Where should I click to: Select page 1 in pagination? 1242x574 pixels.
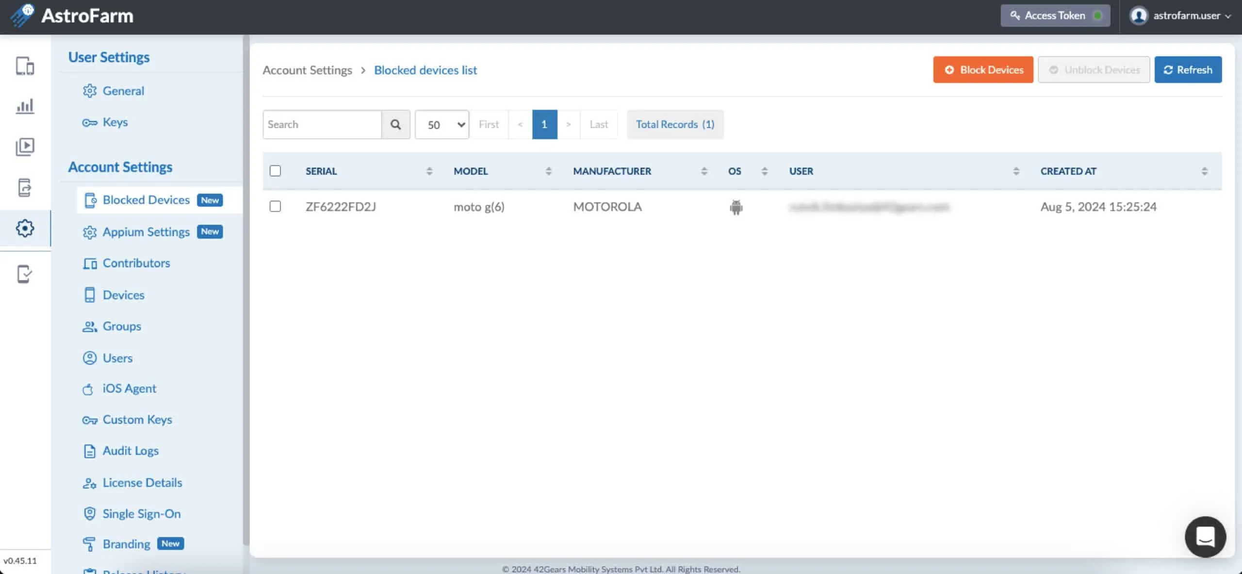tap(544, 125)
